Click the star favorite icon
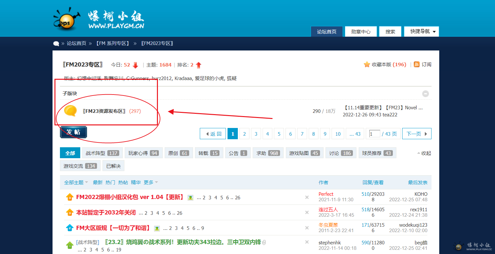 [367, 65]
